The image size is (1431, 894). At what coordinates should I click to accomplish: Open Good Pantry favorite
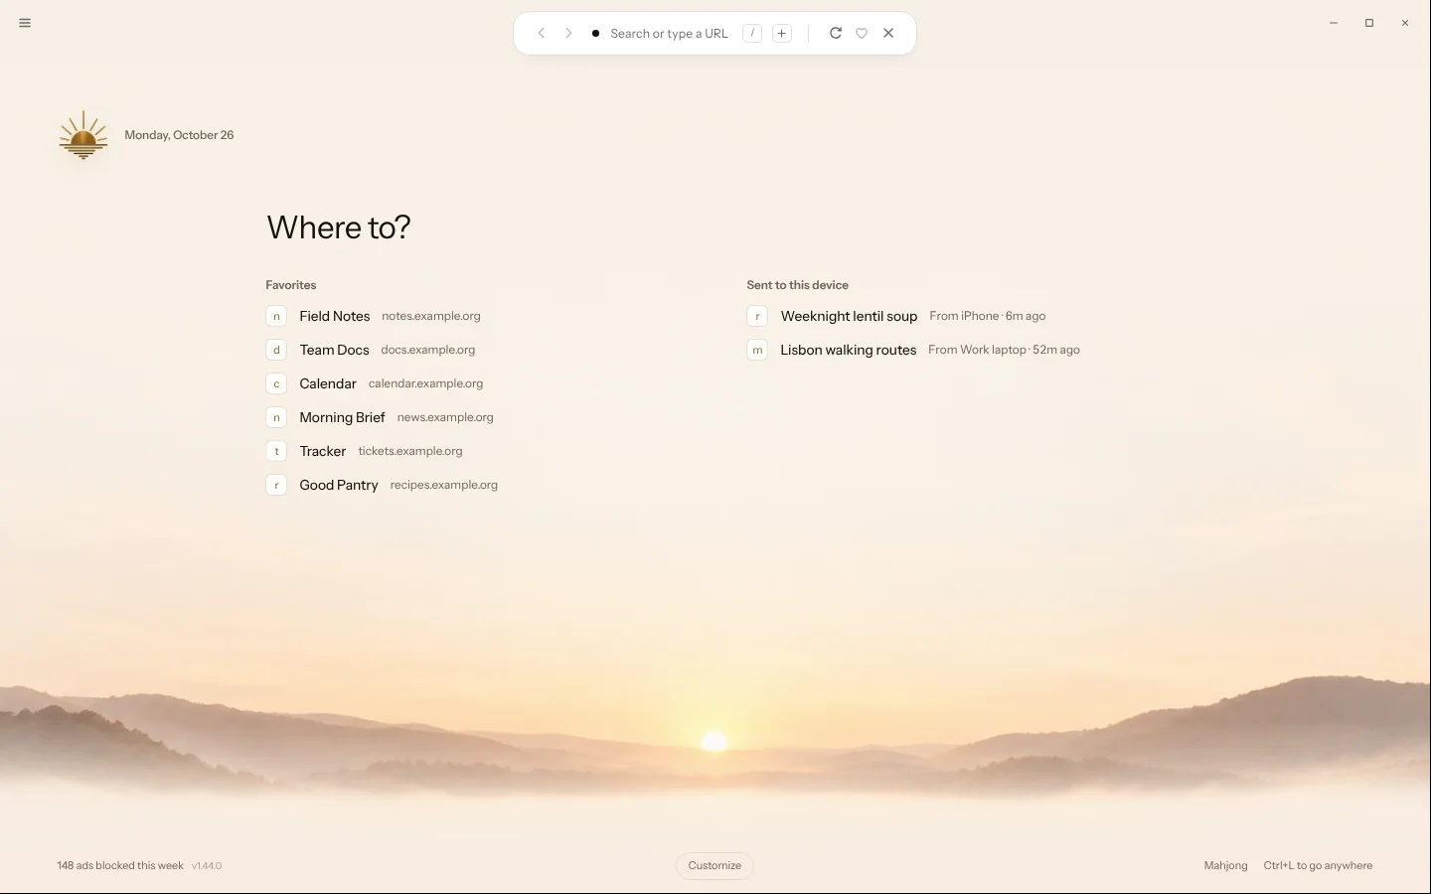point(383,485)
